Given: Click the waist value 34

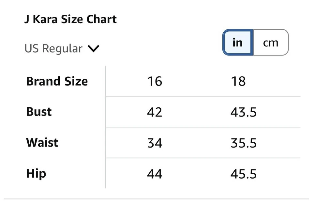Looking at the screenshot, I should click(155, 143).
